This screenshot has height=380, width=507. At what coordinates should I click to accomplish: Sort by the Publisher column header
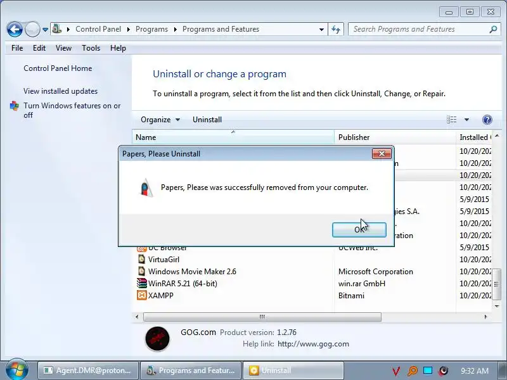[x=395, y=137]
